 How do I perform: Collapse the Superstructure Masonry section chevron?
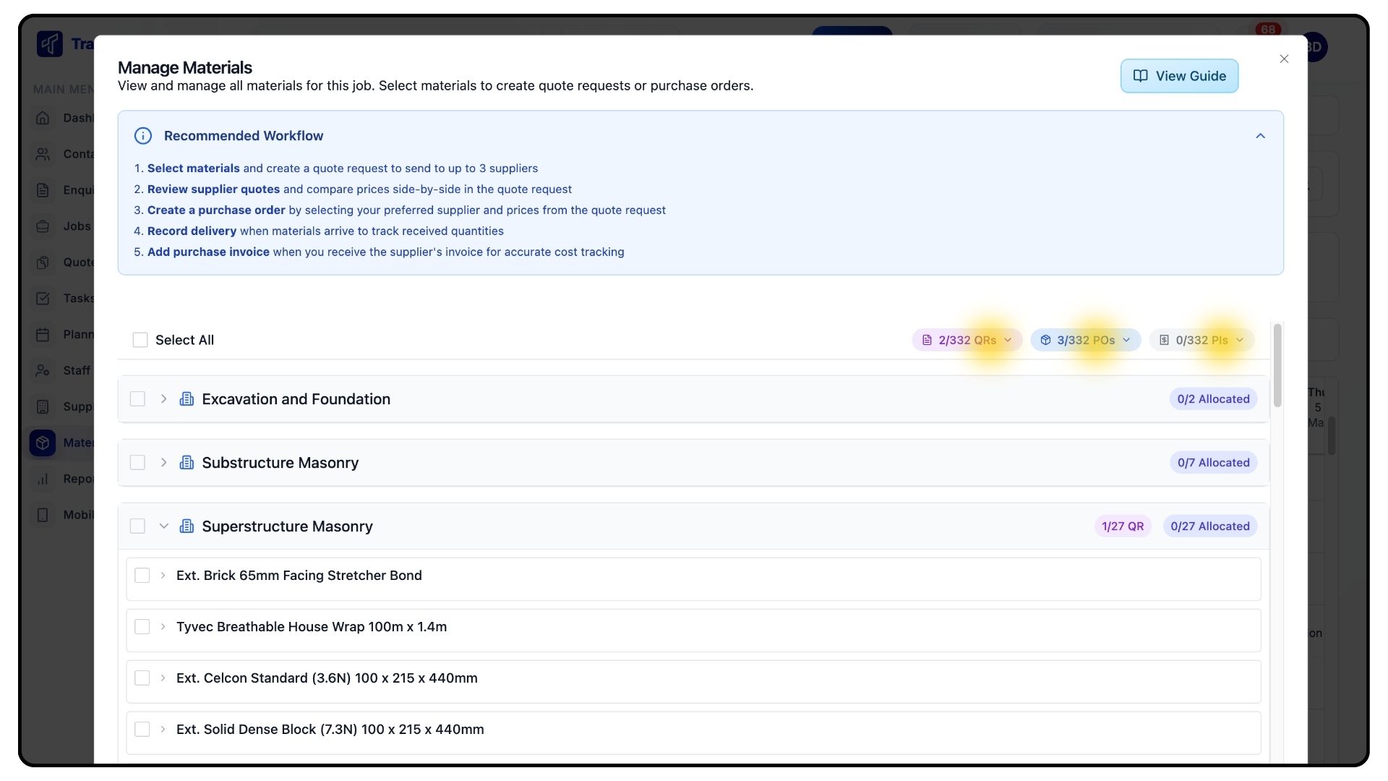163,526
